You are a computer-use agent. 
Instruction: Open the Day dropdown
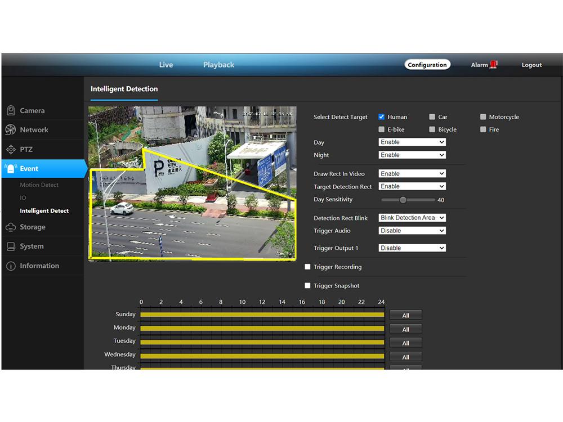(412, 142)
